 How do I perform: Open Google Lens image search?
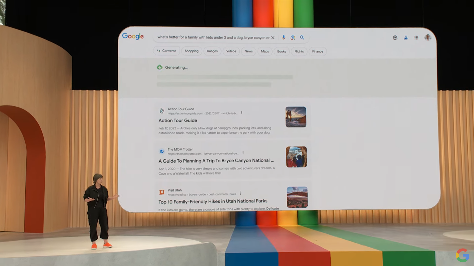click(293, 38)
